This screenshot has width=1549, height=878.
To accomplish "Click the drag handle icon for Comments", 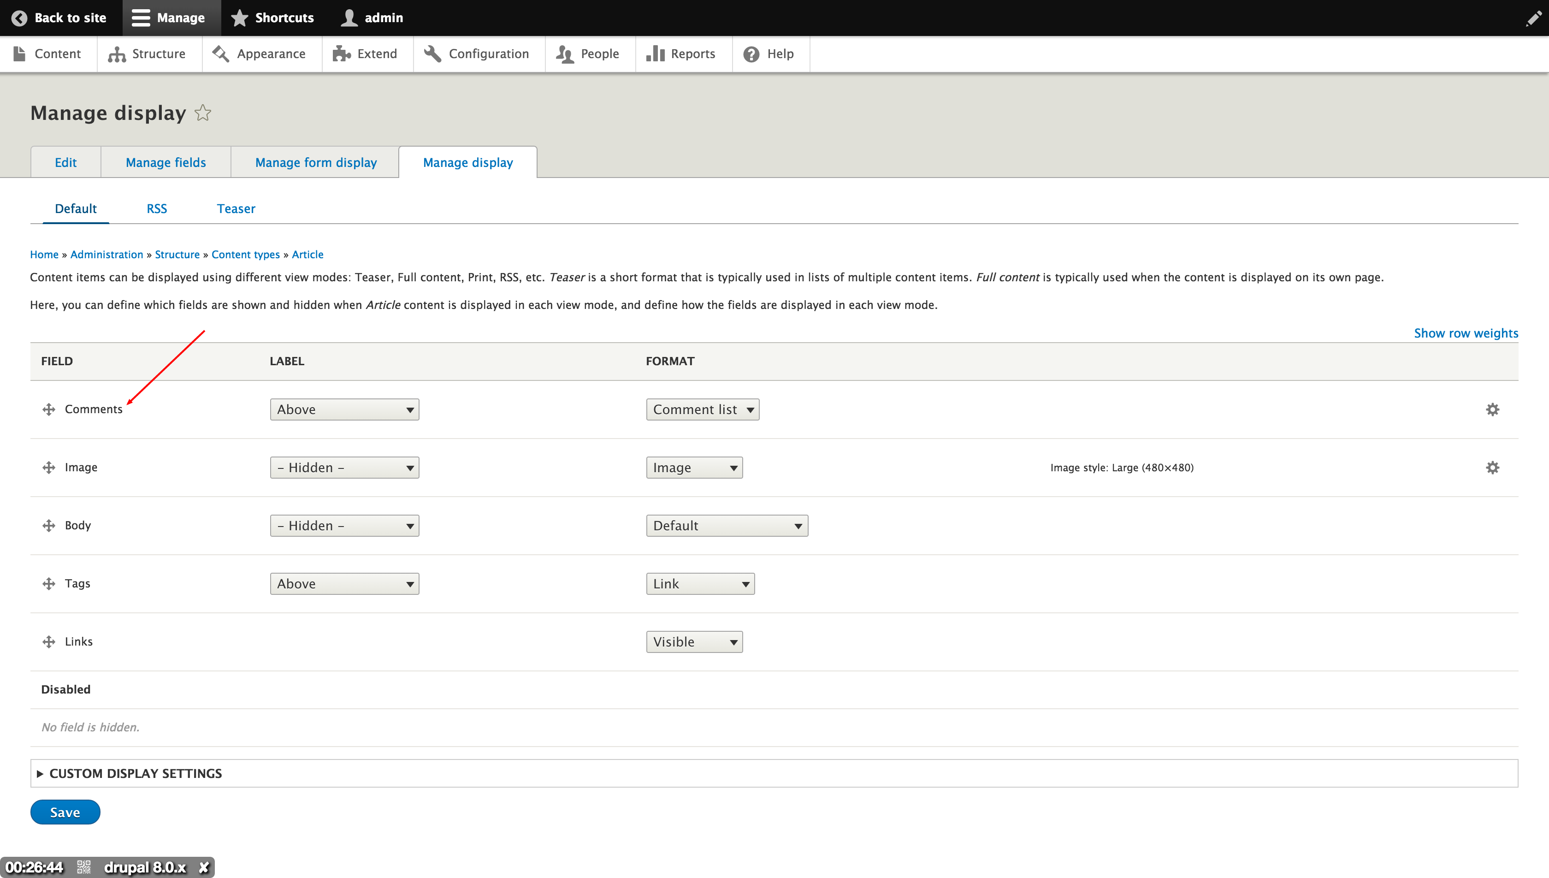I will [48, 409].
